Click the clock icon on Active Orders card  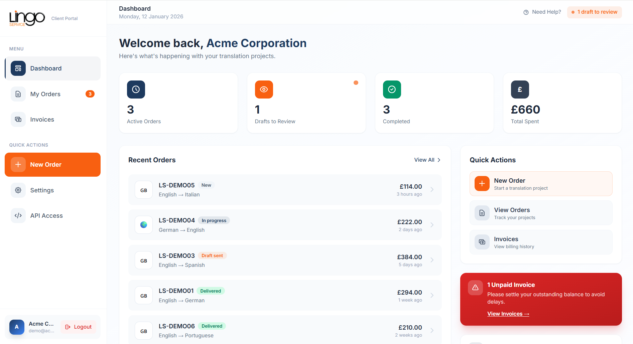pyautogui.click(x=136, y=89)
